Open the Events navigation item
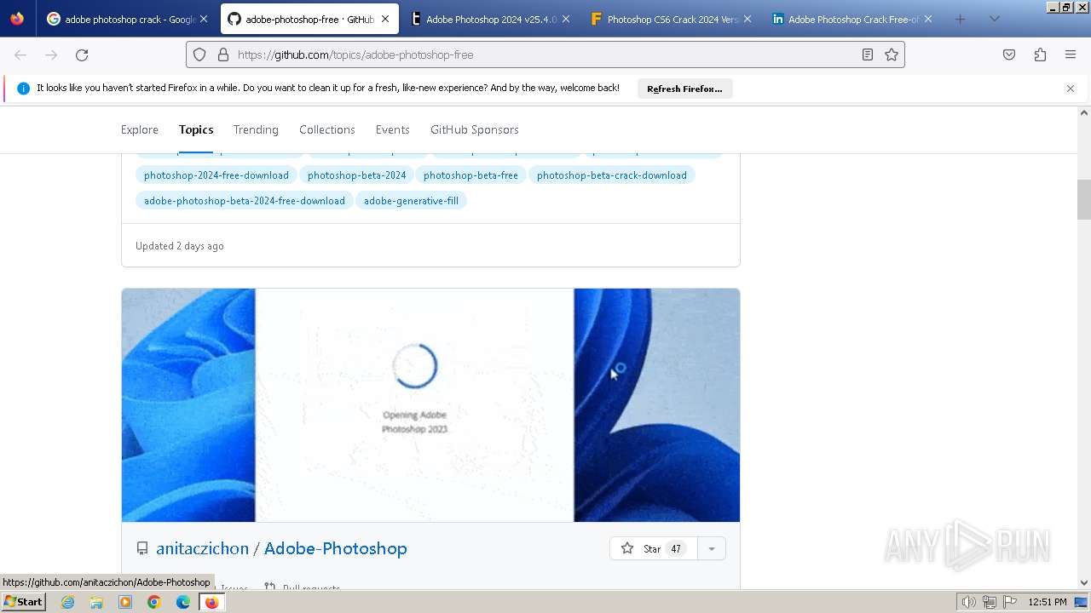 pos(393,129)
